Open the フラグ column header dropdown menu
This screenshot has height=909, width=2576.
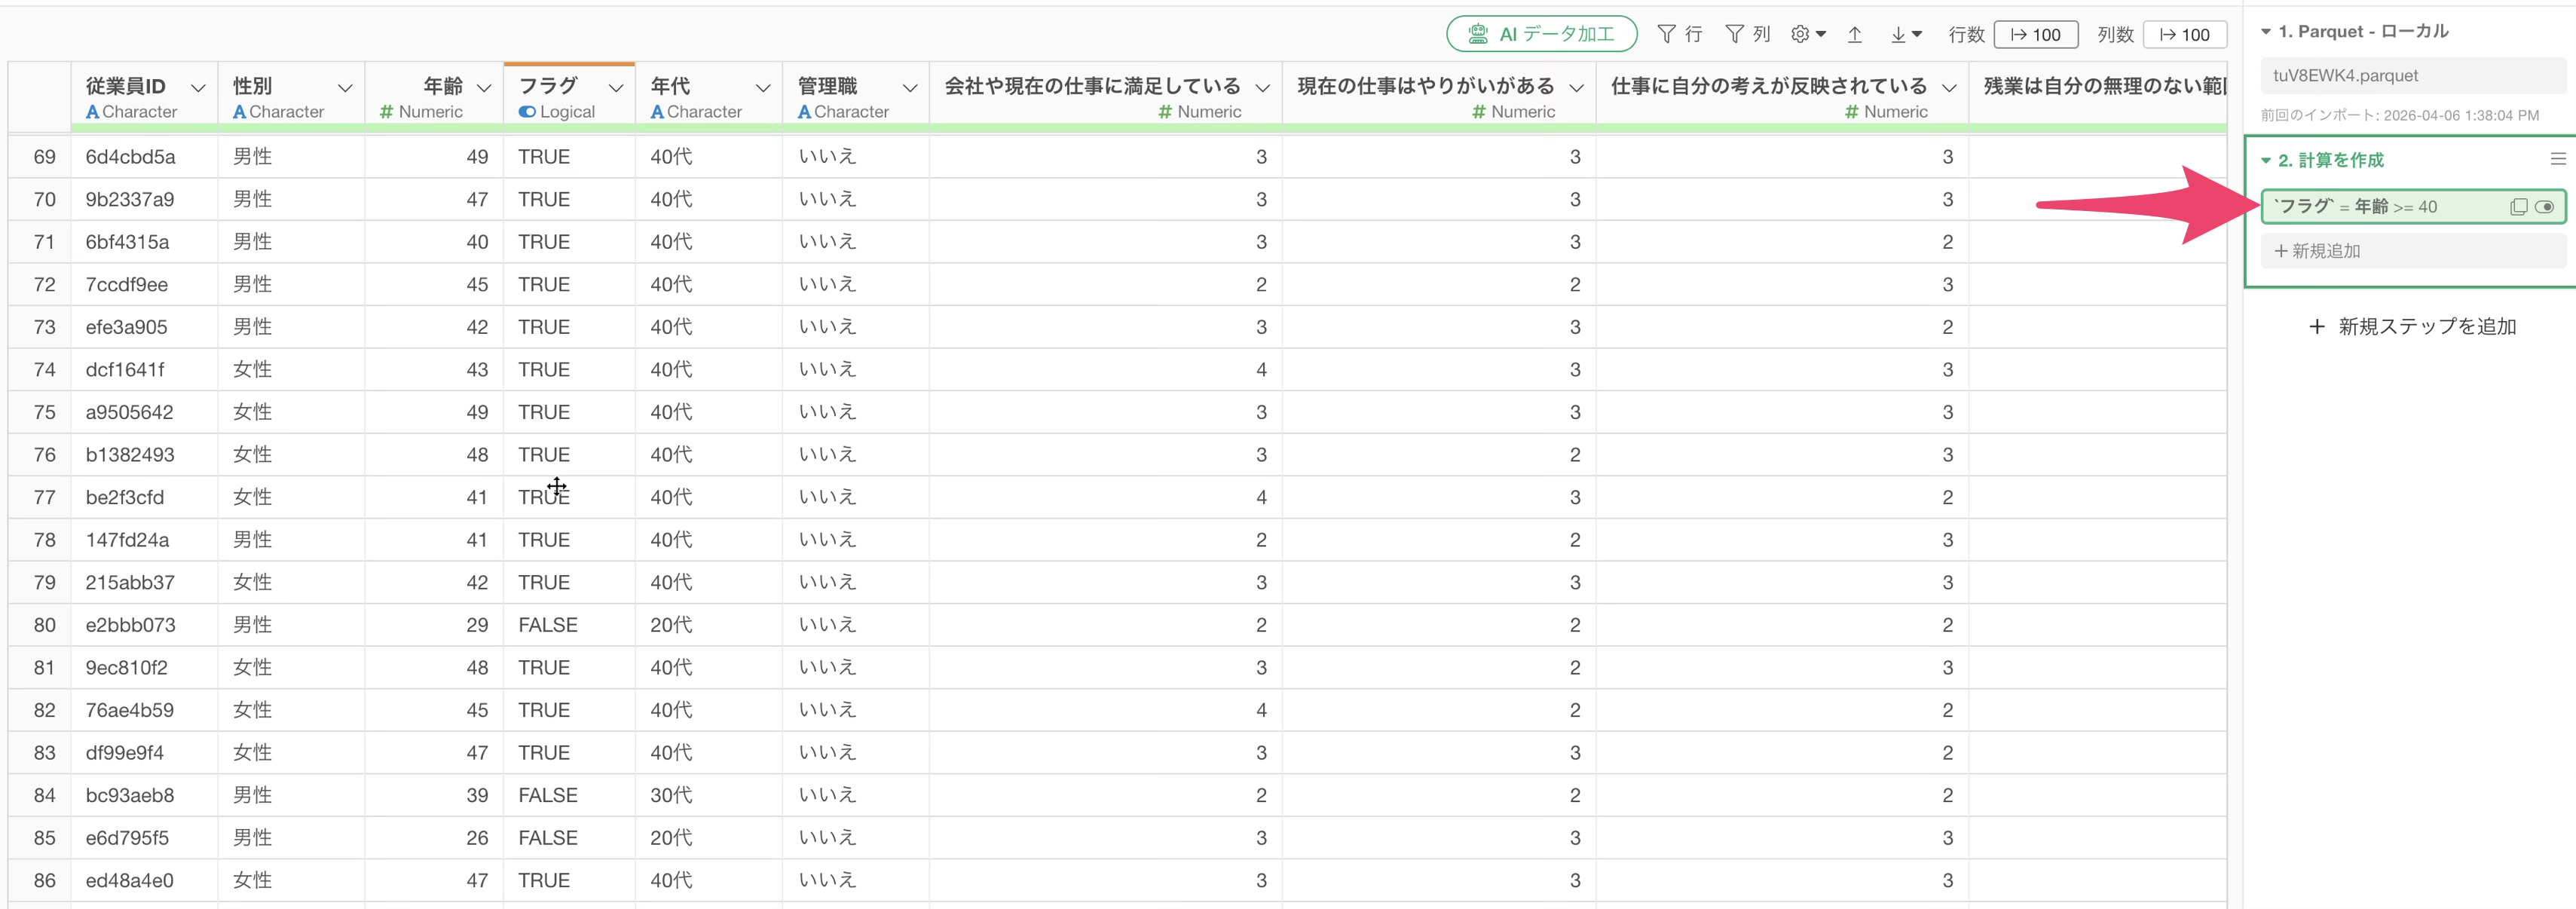pos(616,88)
